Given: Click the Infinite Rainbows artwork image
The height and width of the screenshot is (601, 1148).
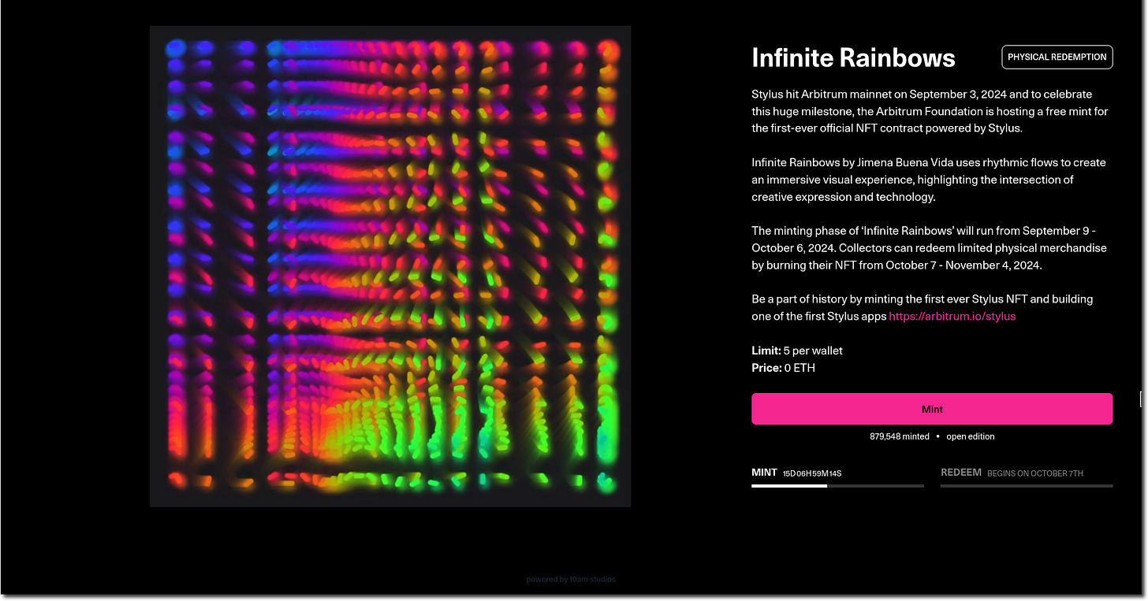Looking at the screenshot, I should (390, 266).
